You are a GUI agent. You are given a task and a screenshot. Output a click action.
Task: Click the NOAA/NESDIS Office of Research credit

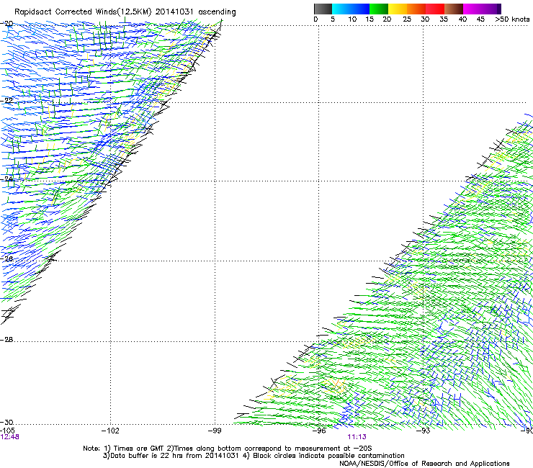pos(424,464)
